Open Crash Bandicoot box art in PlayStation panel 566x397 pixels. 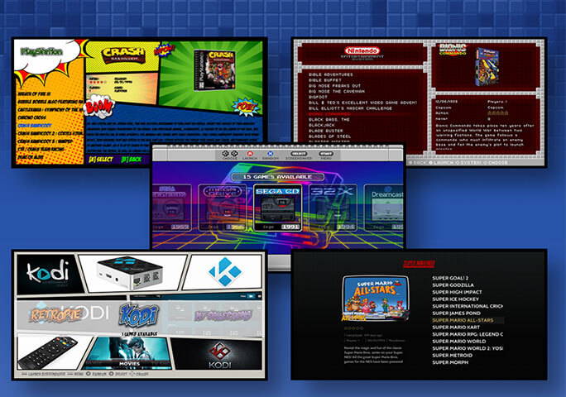pyautogui.click(x=215, y=70)
